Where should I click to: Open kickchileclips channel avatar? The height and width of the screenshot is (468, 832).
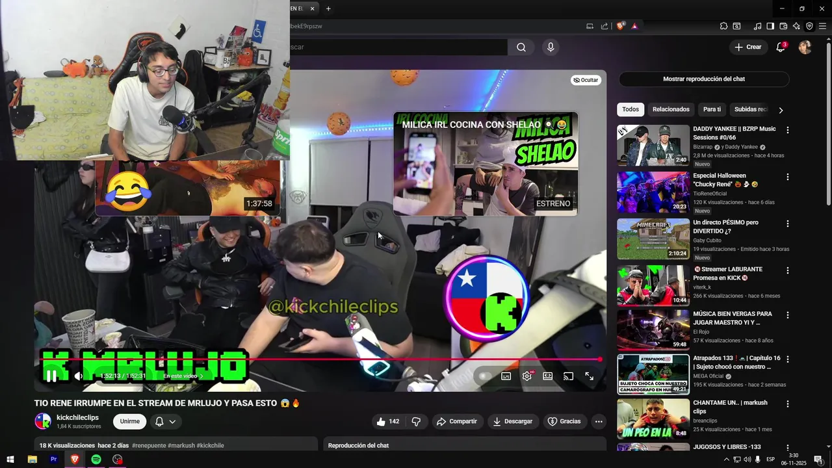coord(43,421)
